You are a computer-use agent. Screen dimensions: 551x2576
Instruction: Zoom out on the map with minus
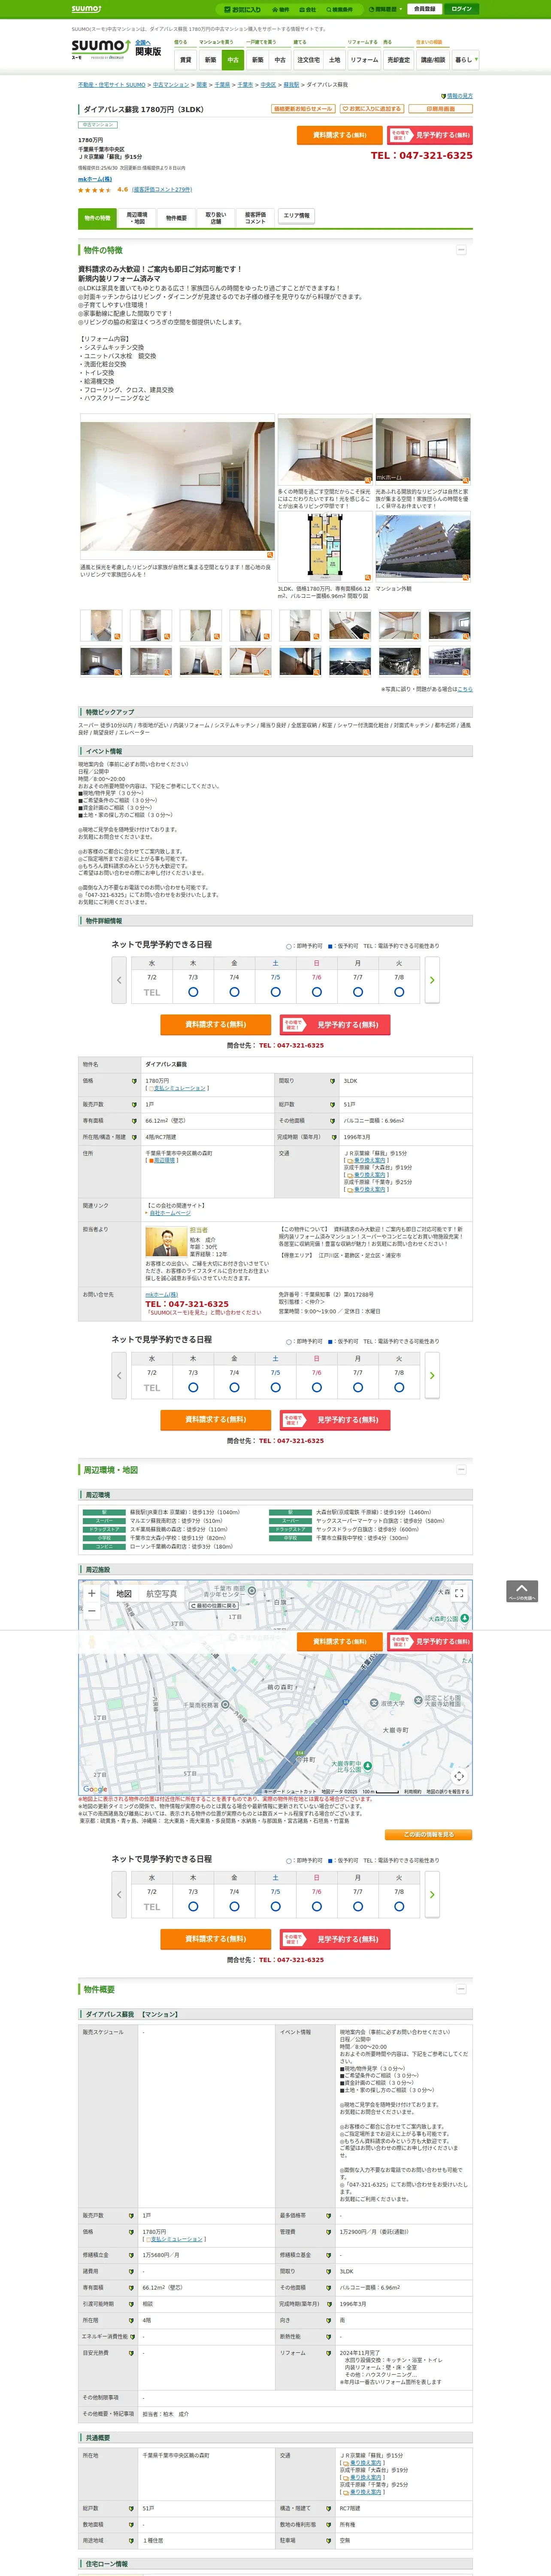92,1610
